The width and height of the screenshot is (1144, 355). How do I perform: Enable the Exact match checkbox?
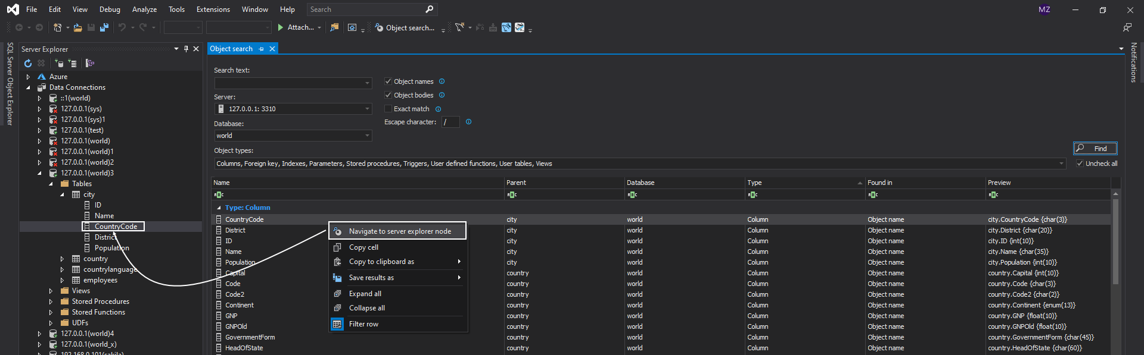click(388, 109)
